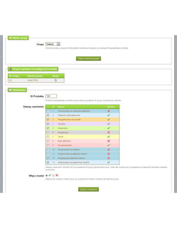The image size is (177, 228).
Task: Click the Doręczone status name
Action: tap(63, 128)
